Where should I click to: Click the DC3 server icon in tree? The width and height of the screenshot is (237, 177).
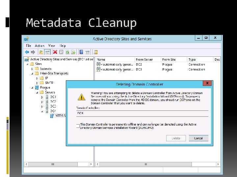coord(47,106)
